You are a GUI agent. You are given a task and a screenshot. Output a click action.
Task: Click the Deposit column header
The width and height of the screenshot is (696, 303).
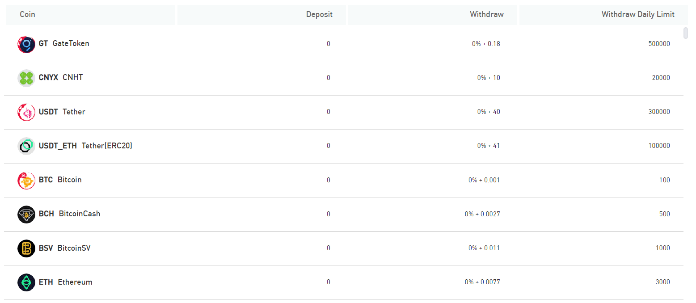point(319,14)
